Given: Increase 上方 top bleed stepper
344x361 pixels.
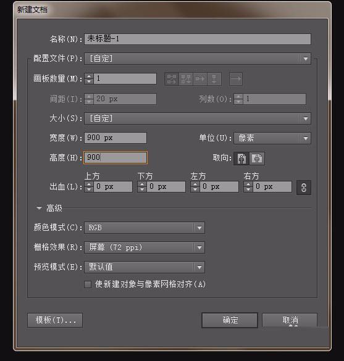Looking at the screenshot, I should (x=89, y=184).
